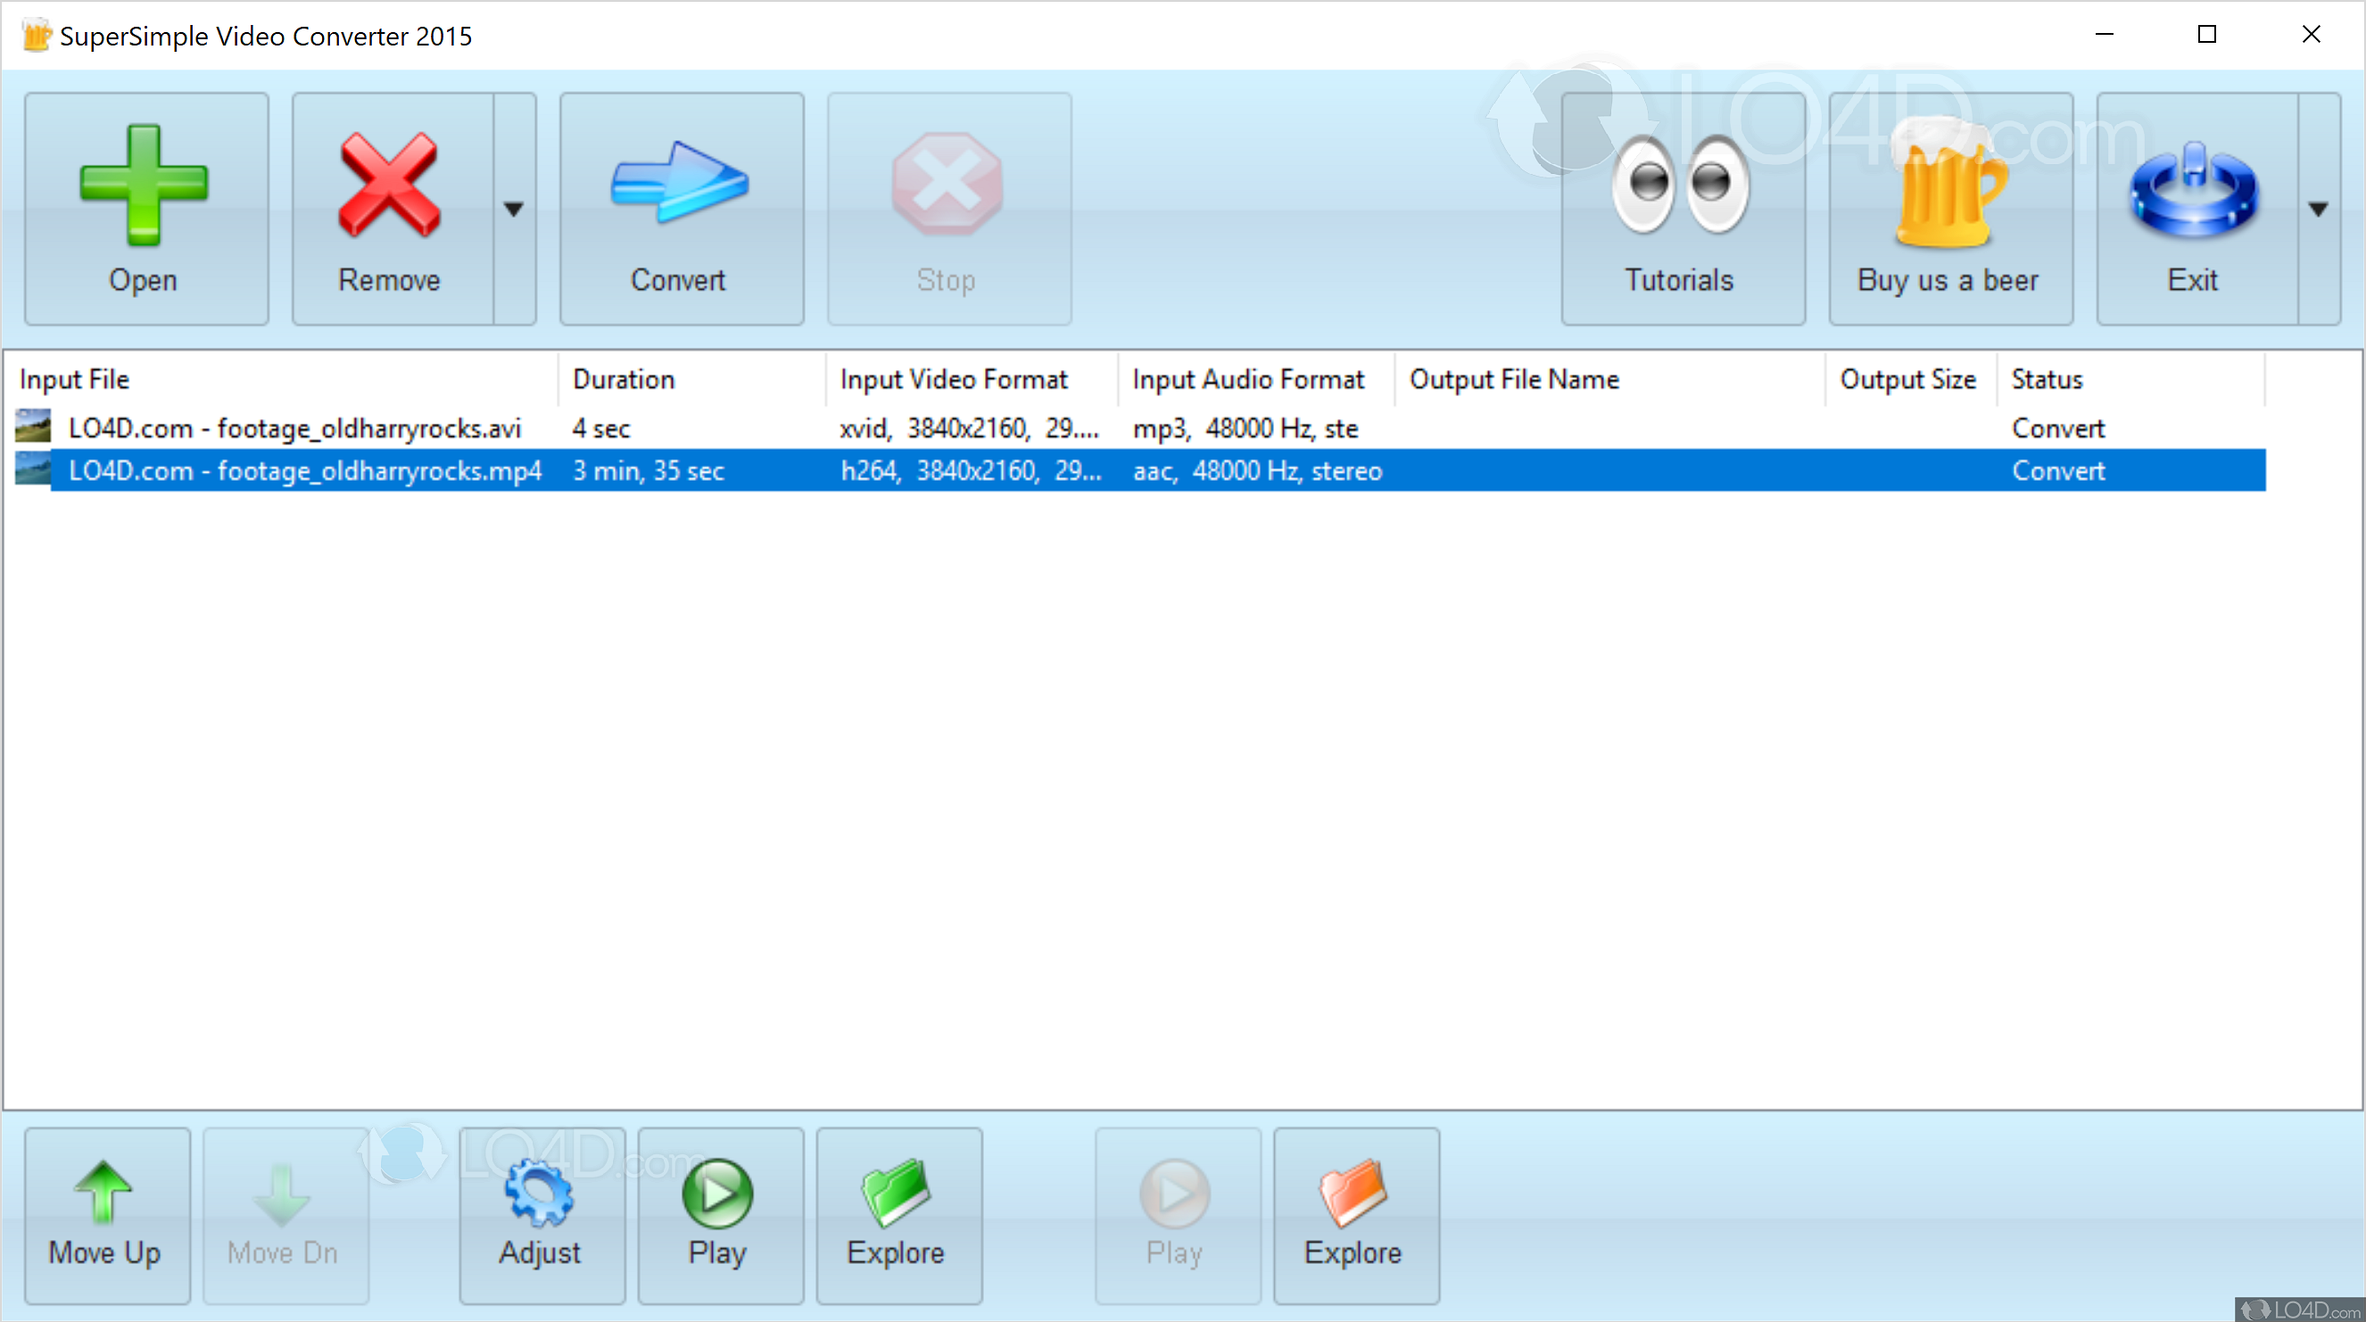Open Adjust settings with the gear icon

[540, 1211]
